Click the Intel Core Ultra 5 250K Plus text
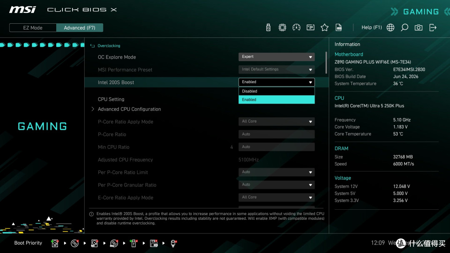Screen dimensions: 450x253 369,106
